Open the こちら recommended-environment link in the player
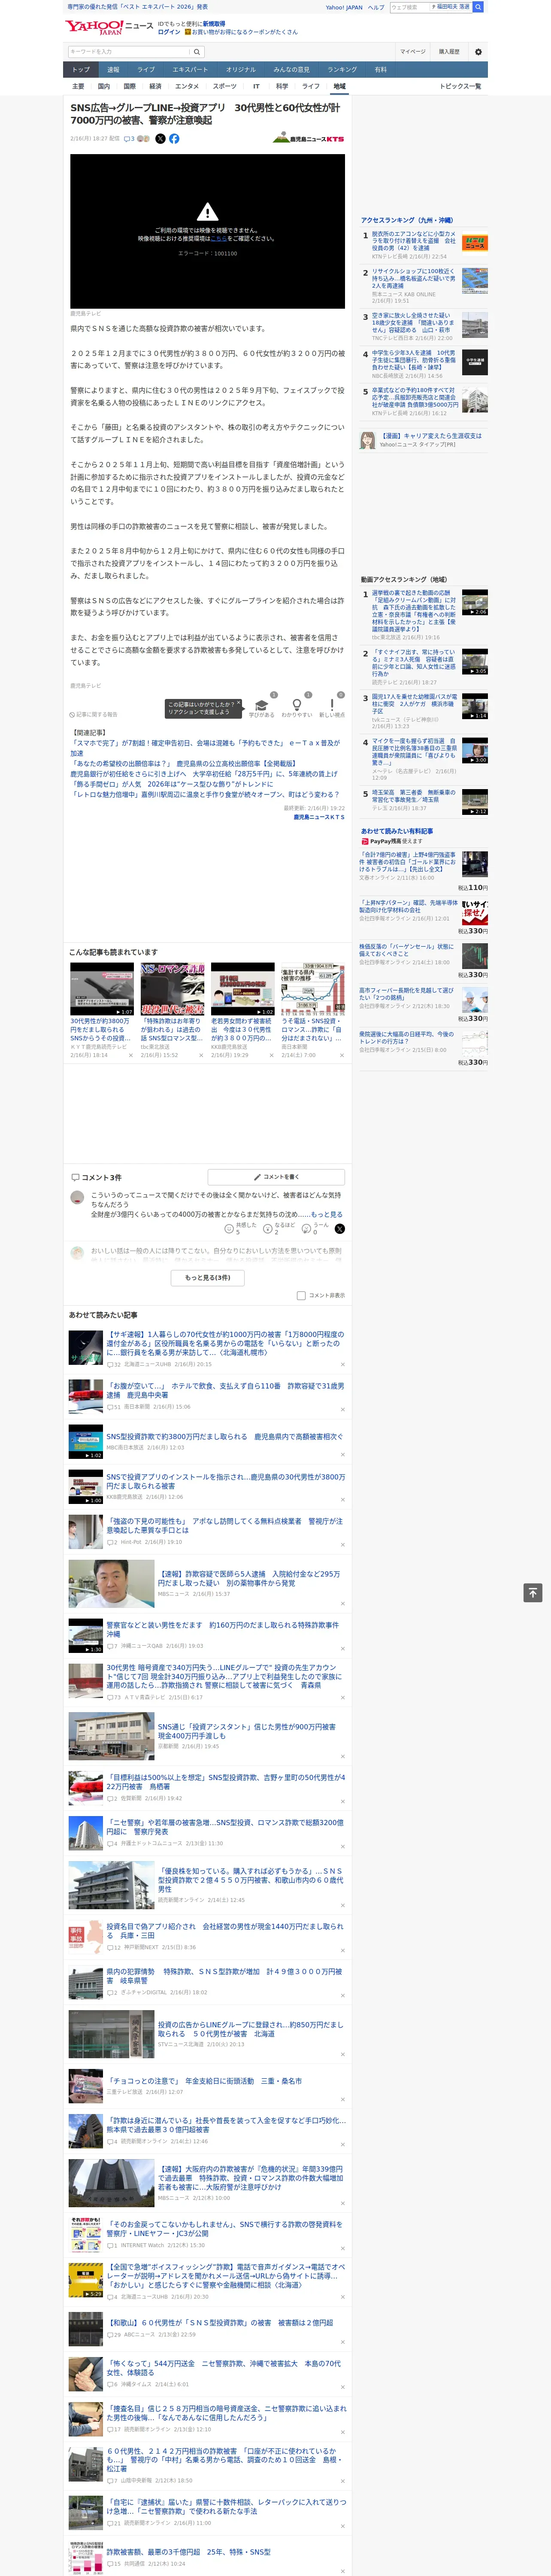This screenshot has height=2576, width=551. coord(218,239)
